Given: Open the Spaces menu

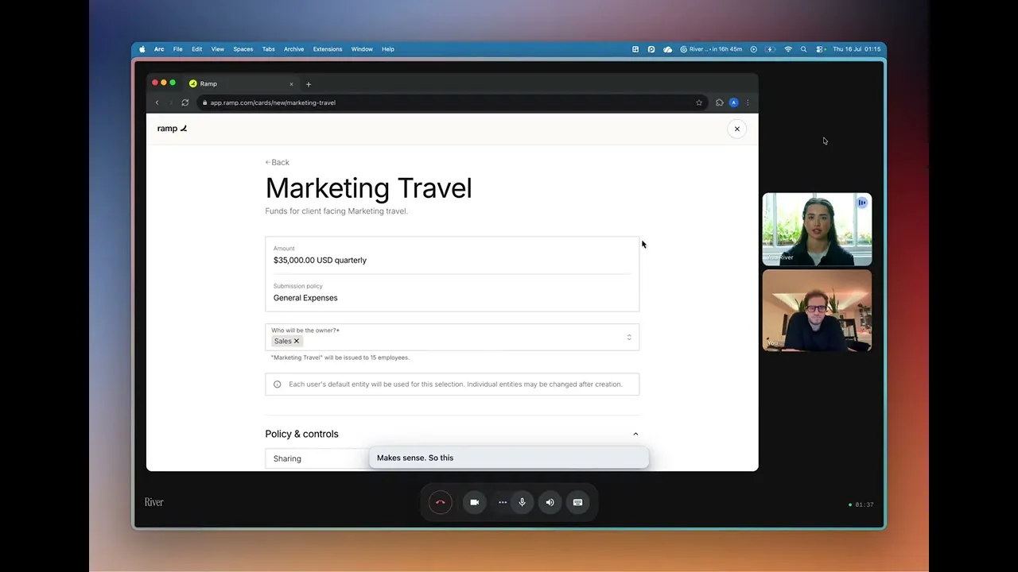Looking at the screenshot, I should click(243, 49).
